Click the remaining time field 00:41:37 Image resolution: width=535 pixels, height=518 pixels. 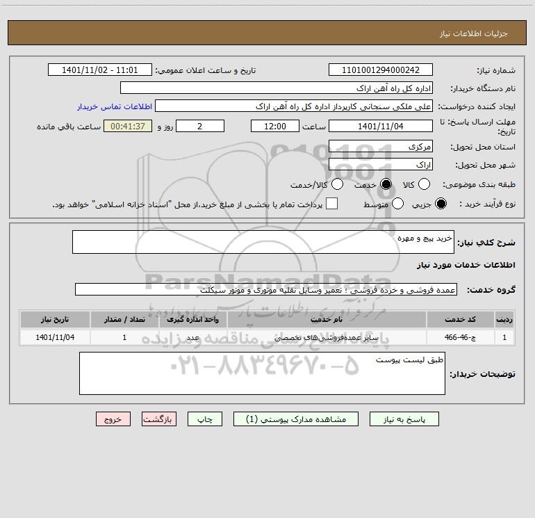tap(128, 126)
